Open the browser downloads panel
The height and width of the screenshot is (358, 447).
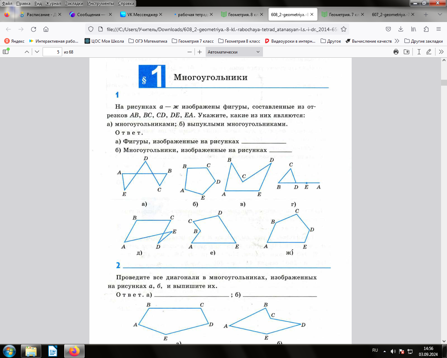coord(401,29)
